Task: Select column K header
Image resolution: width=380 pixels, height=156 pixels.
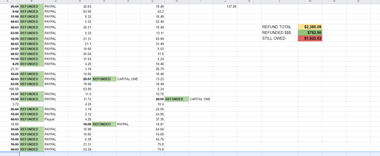Action: coord(249,2)
